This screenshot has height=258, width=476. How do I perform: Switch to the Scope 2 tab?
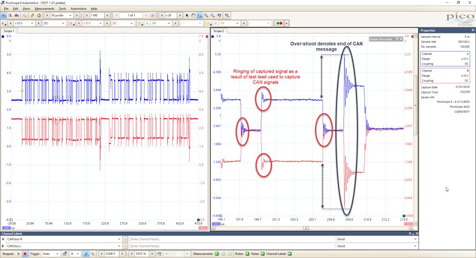tap(218, 31)
